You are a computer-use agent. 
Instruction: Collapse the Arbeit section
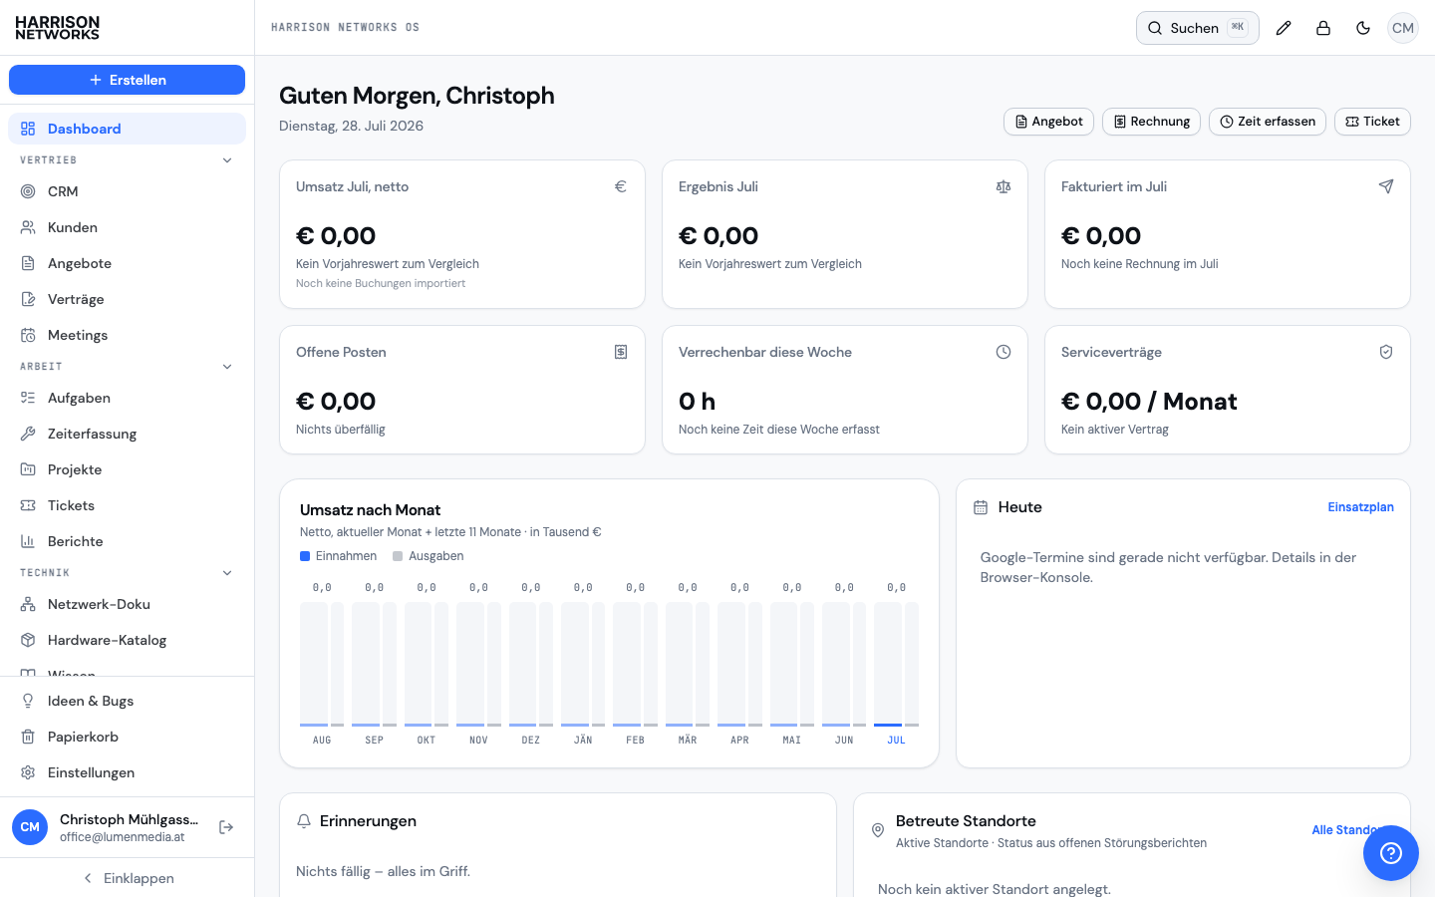(x=227, y=367)
